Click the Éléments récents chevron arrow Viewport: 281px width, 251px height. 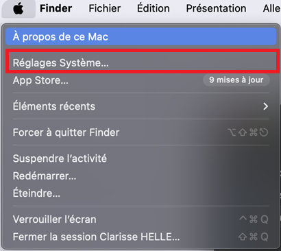265,106
